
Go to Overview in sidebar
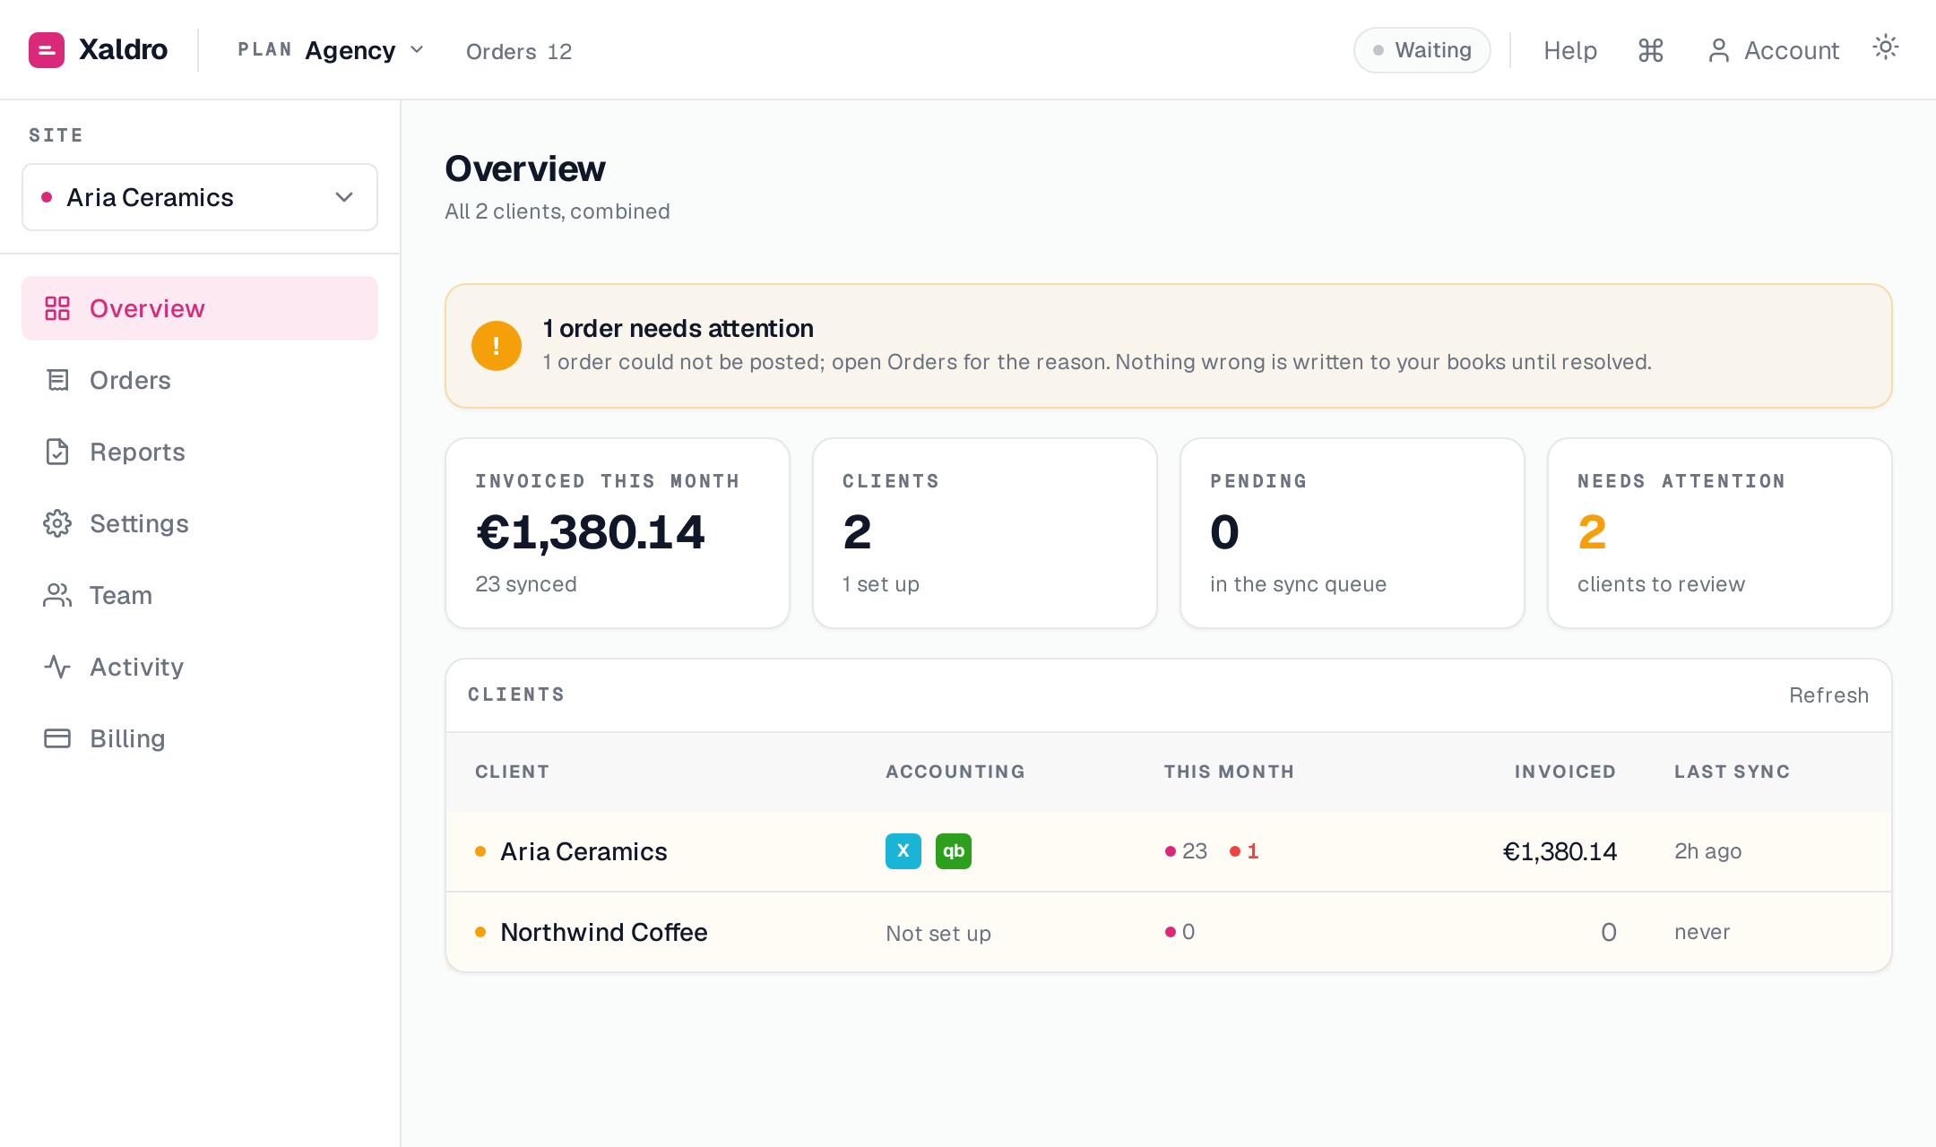200,308
